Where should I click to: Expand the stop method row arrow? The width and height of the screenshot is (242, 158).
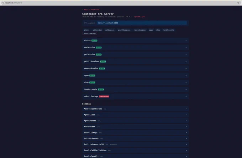click(186, 83)
